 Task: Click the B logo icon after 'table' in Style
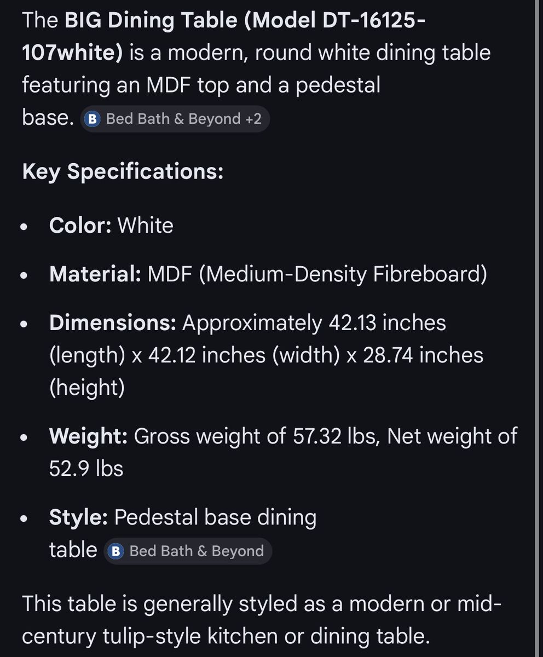click(117, 551)
